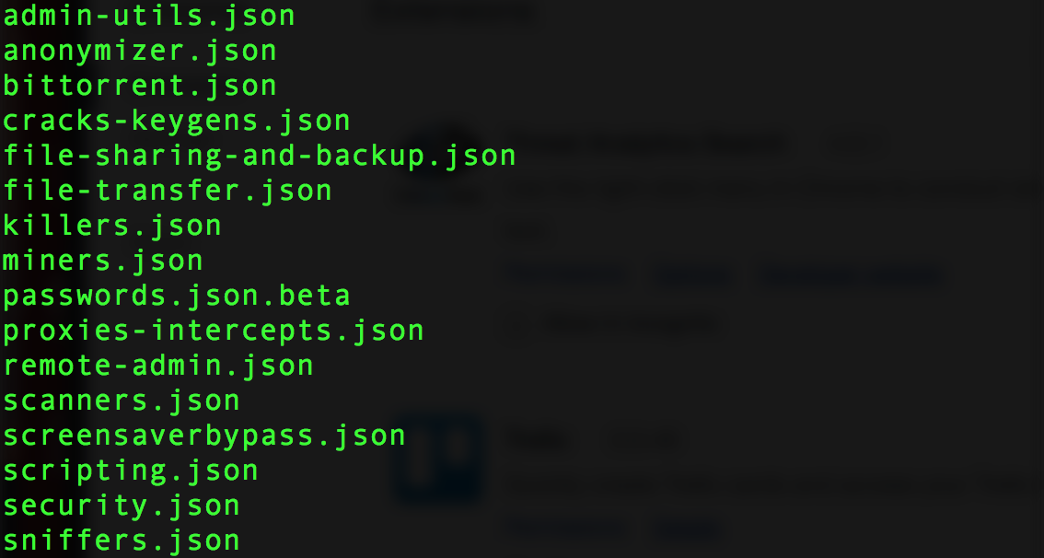Click the admin-utils.json file name
The width and height of the screenshot is (1044, 558).
[149, 16]
